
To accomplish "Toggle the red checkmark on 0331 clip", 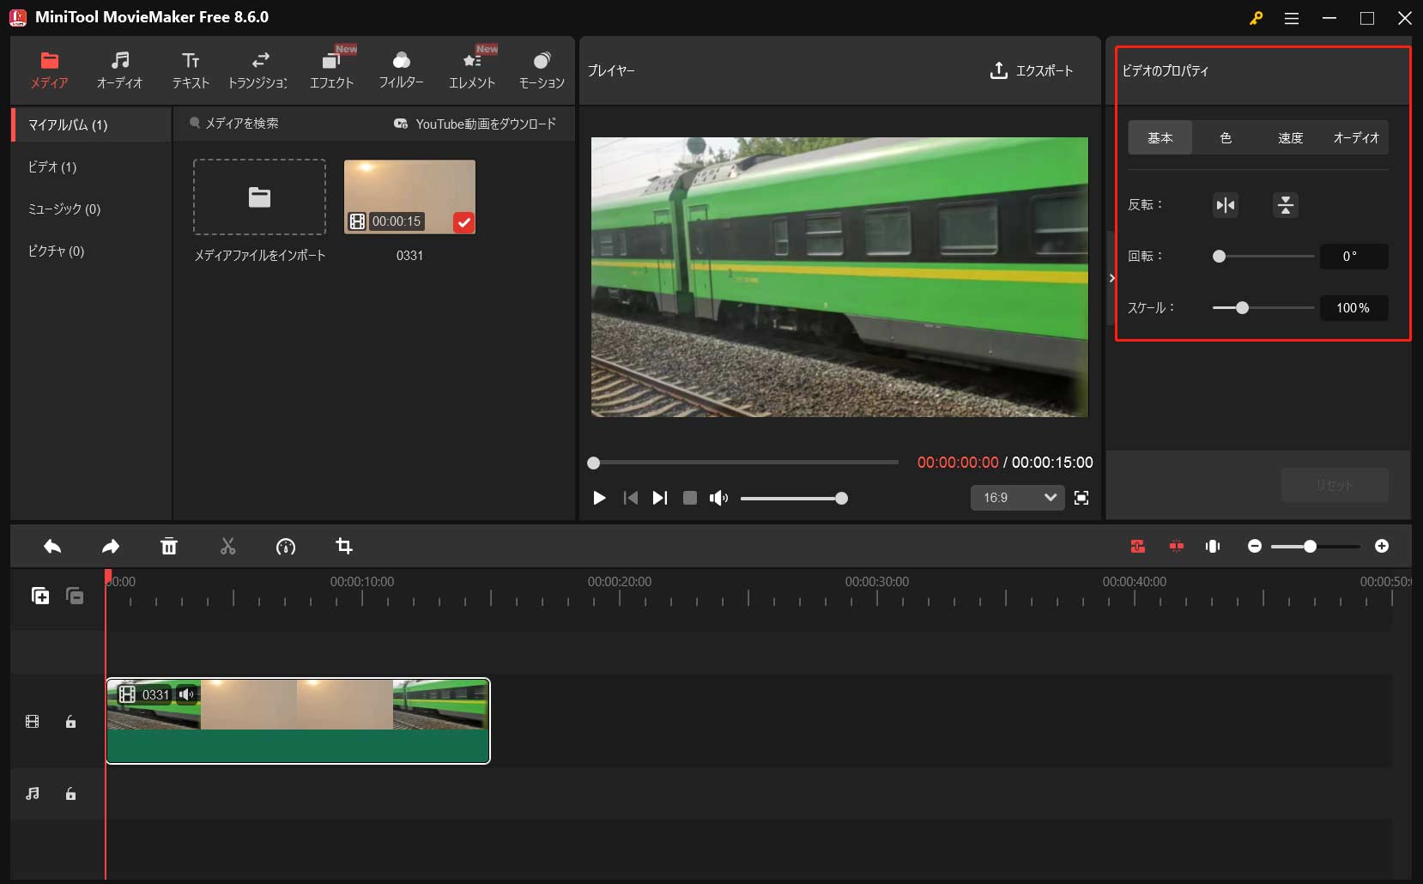I will tap(463, 222).
